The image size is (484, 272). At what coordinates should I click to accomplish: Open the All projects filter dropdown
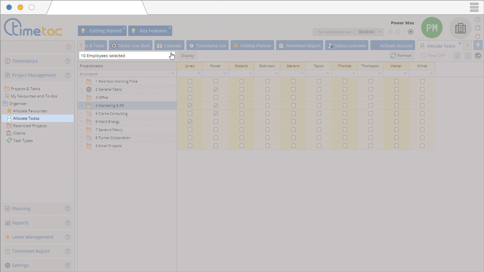coord(127,74)
